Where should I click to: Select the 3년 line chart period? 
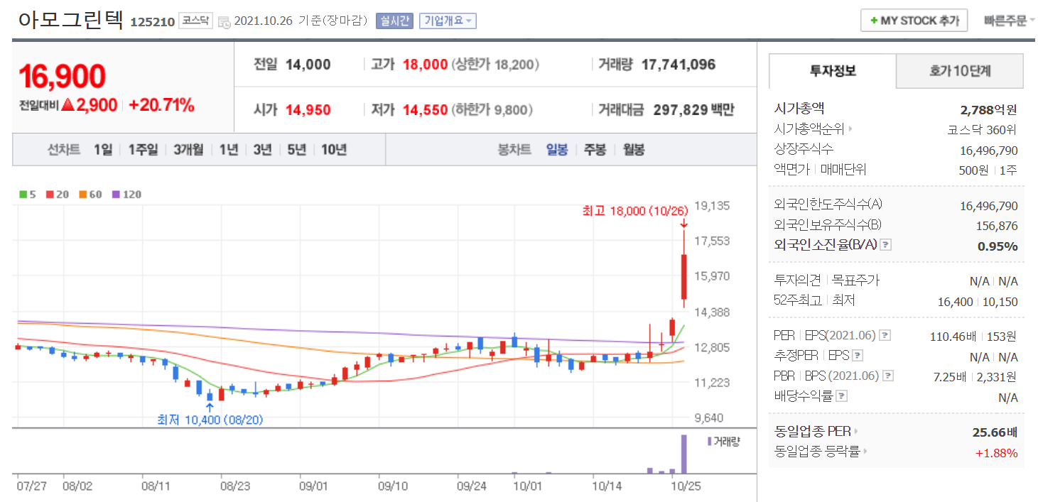point(262,150)
